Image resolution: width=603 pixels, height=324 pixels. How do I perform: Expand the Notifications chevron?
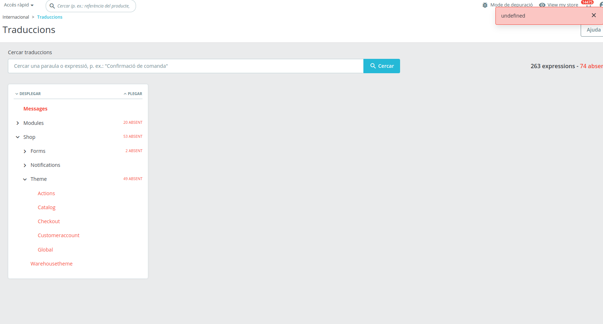25,165
